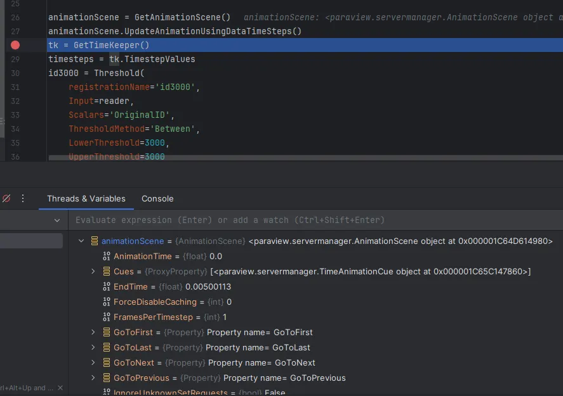563x396 pixels.
Task: Open the Console tab
Action: (x=157, y=198)
